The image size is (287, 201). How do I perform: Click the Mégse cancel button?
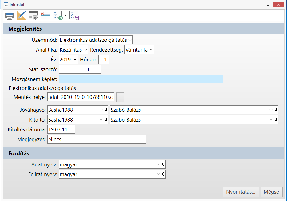tap(271, 192)
